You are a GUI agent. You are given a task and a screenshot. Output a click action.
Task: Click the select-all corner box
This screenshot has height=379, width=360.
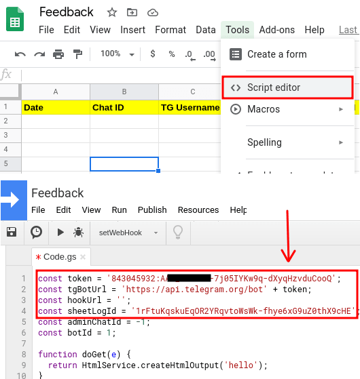pyautogui.click(x=10, y=92)
